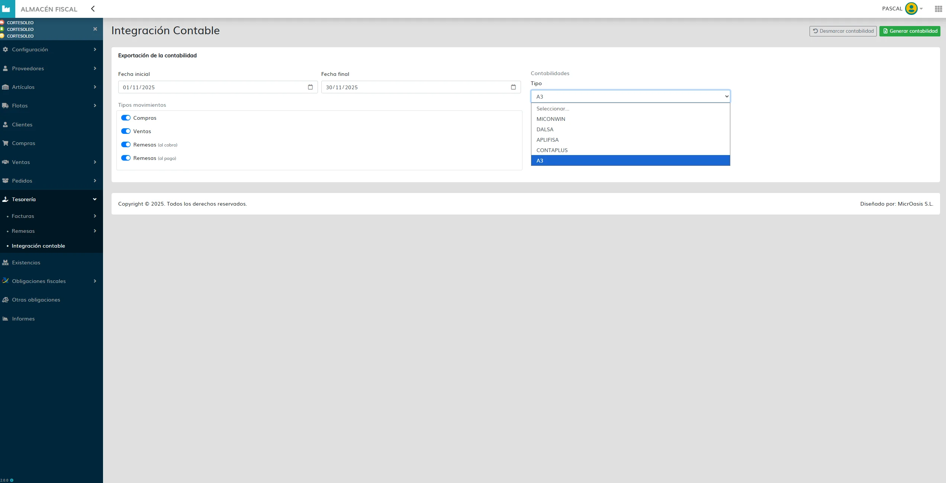Open the user menu caret next to PASCAL
Screen dimensions: 946x483
pos(921,9)
